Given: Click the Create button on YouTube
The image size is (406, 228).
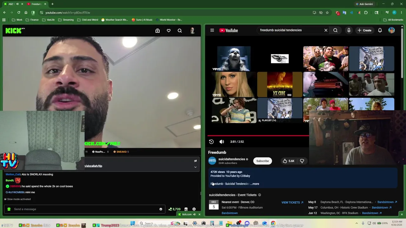Looking at the screenshot, I should (364, 30).
